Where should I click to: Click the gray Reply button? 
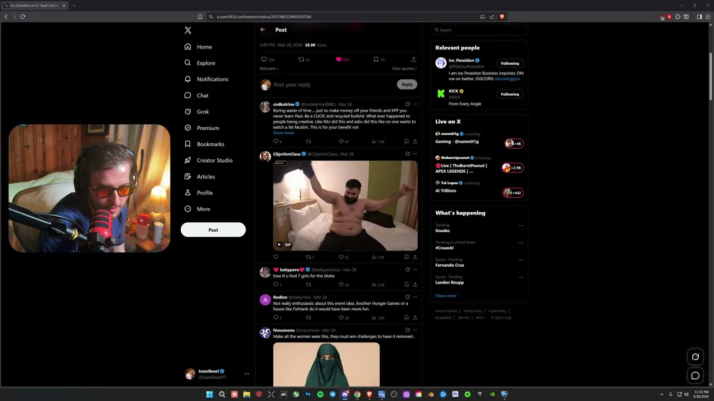coord(407,85)
